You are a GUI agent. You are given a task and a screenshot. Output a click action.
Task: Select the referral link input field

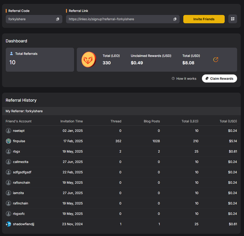(123, 19)
